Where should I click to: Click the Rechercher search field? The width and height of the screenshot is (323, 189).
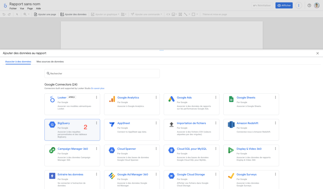tap(102, 74)
